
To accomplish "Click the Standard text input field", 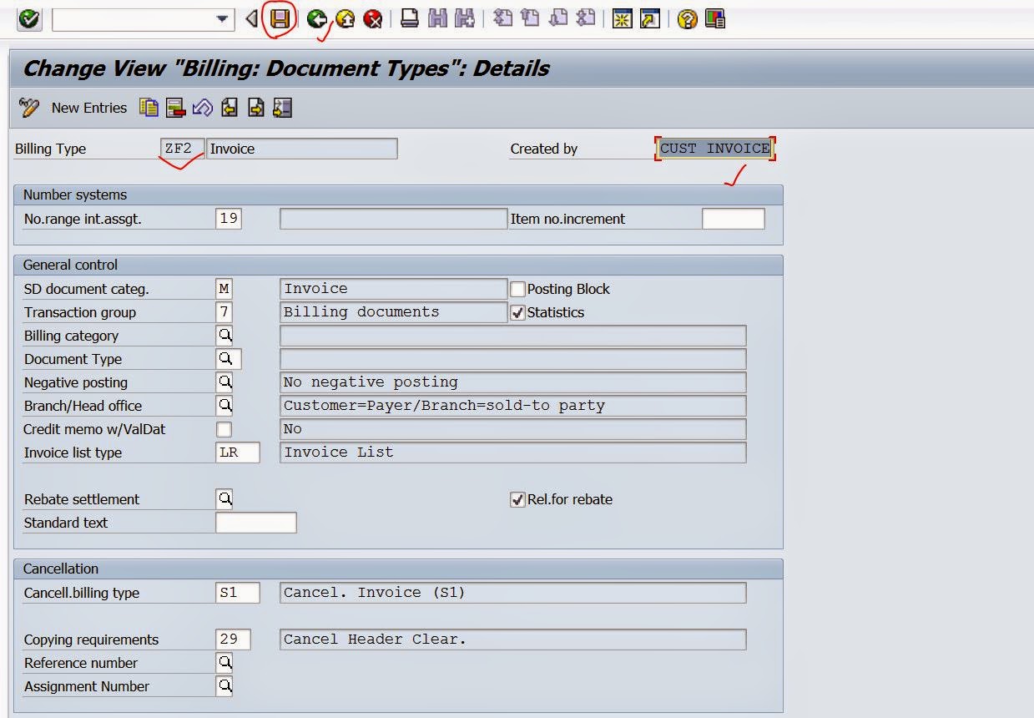I will point(255,523).
